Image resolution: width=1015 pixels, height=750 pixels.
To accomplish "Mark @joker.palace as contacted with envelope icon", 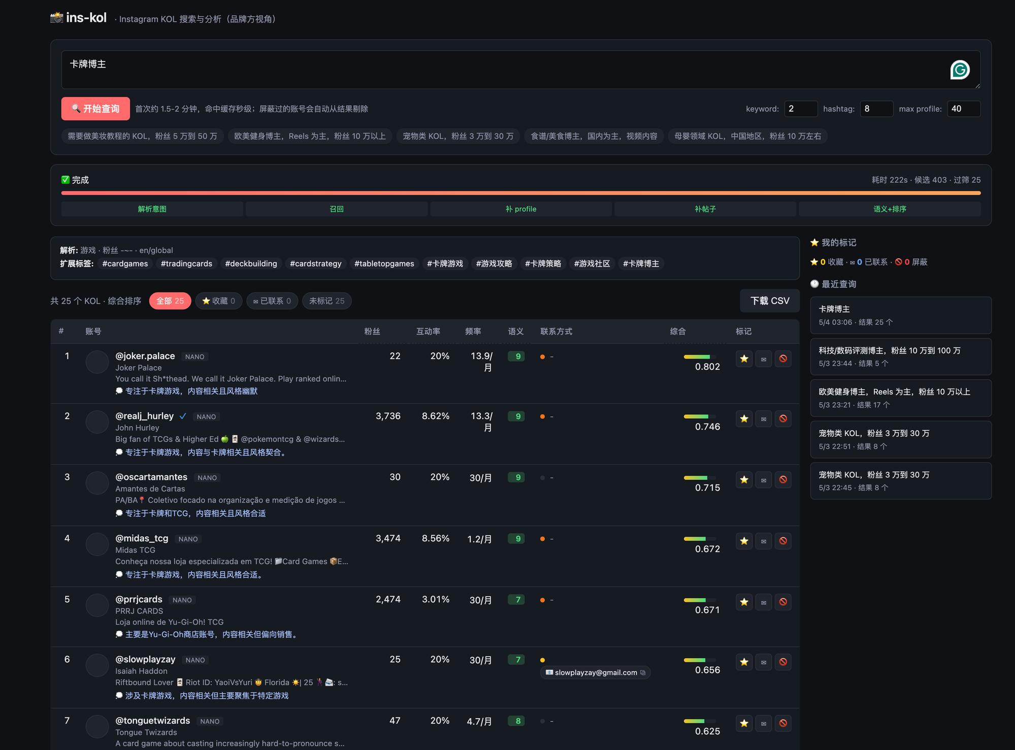I will [x=764, y=358].
